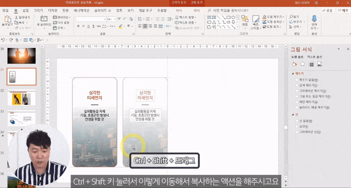Justify text in paragraph group

pos(155,26)
